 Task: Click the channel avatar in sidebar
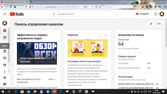[x=5, y=23]
